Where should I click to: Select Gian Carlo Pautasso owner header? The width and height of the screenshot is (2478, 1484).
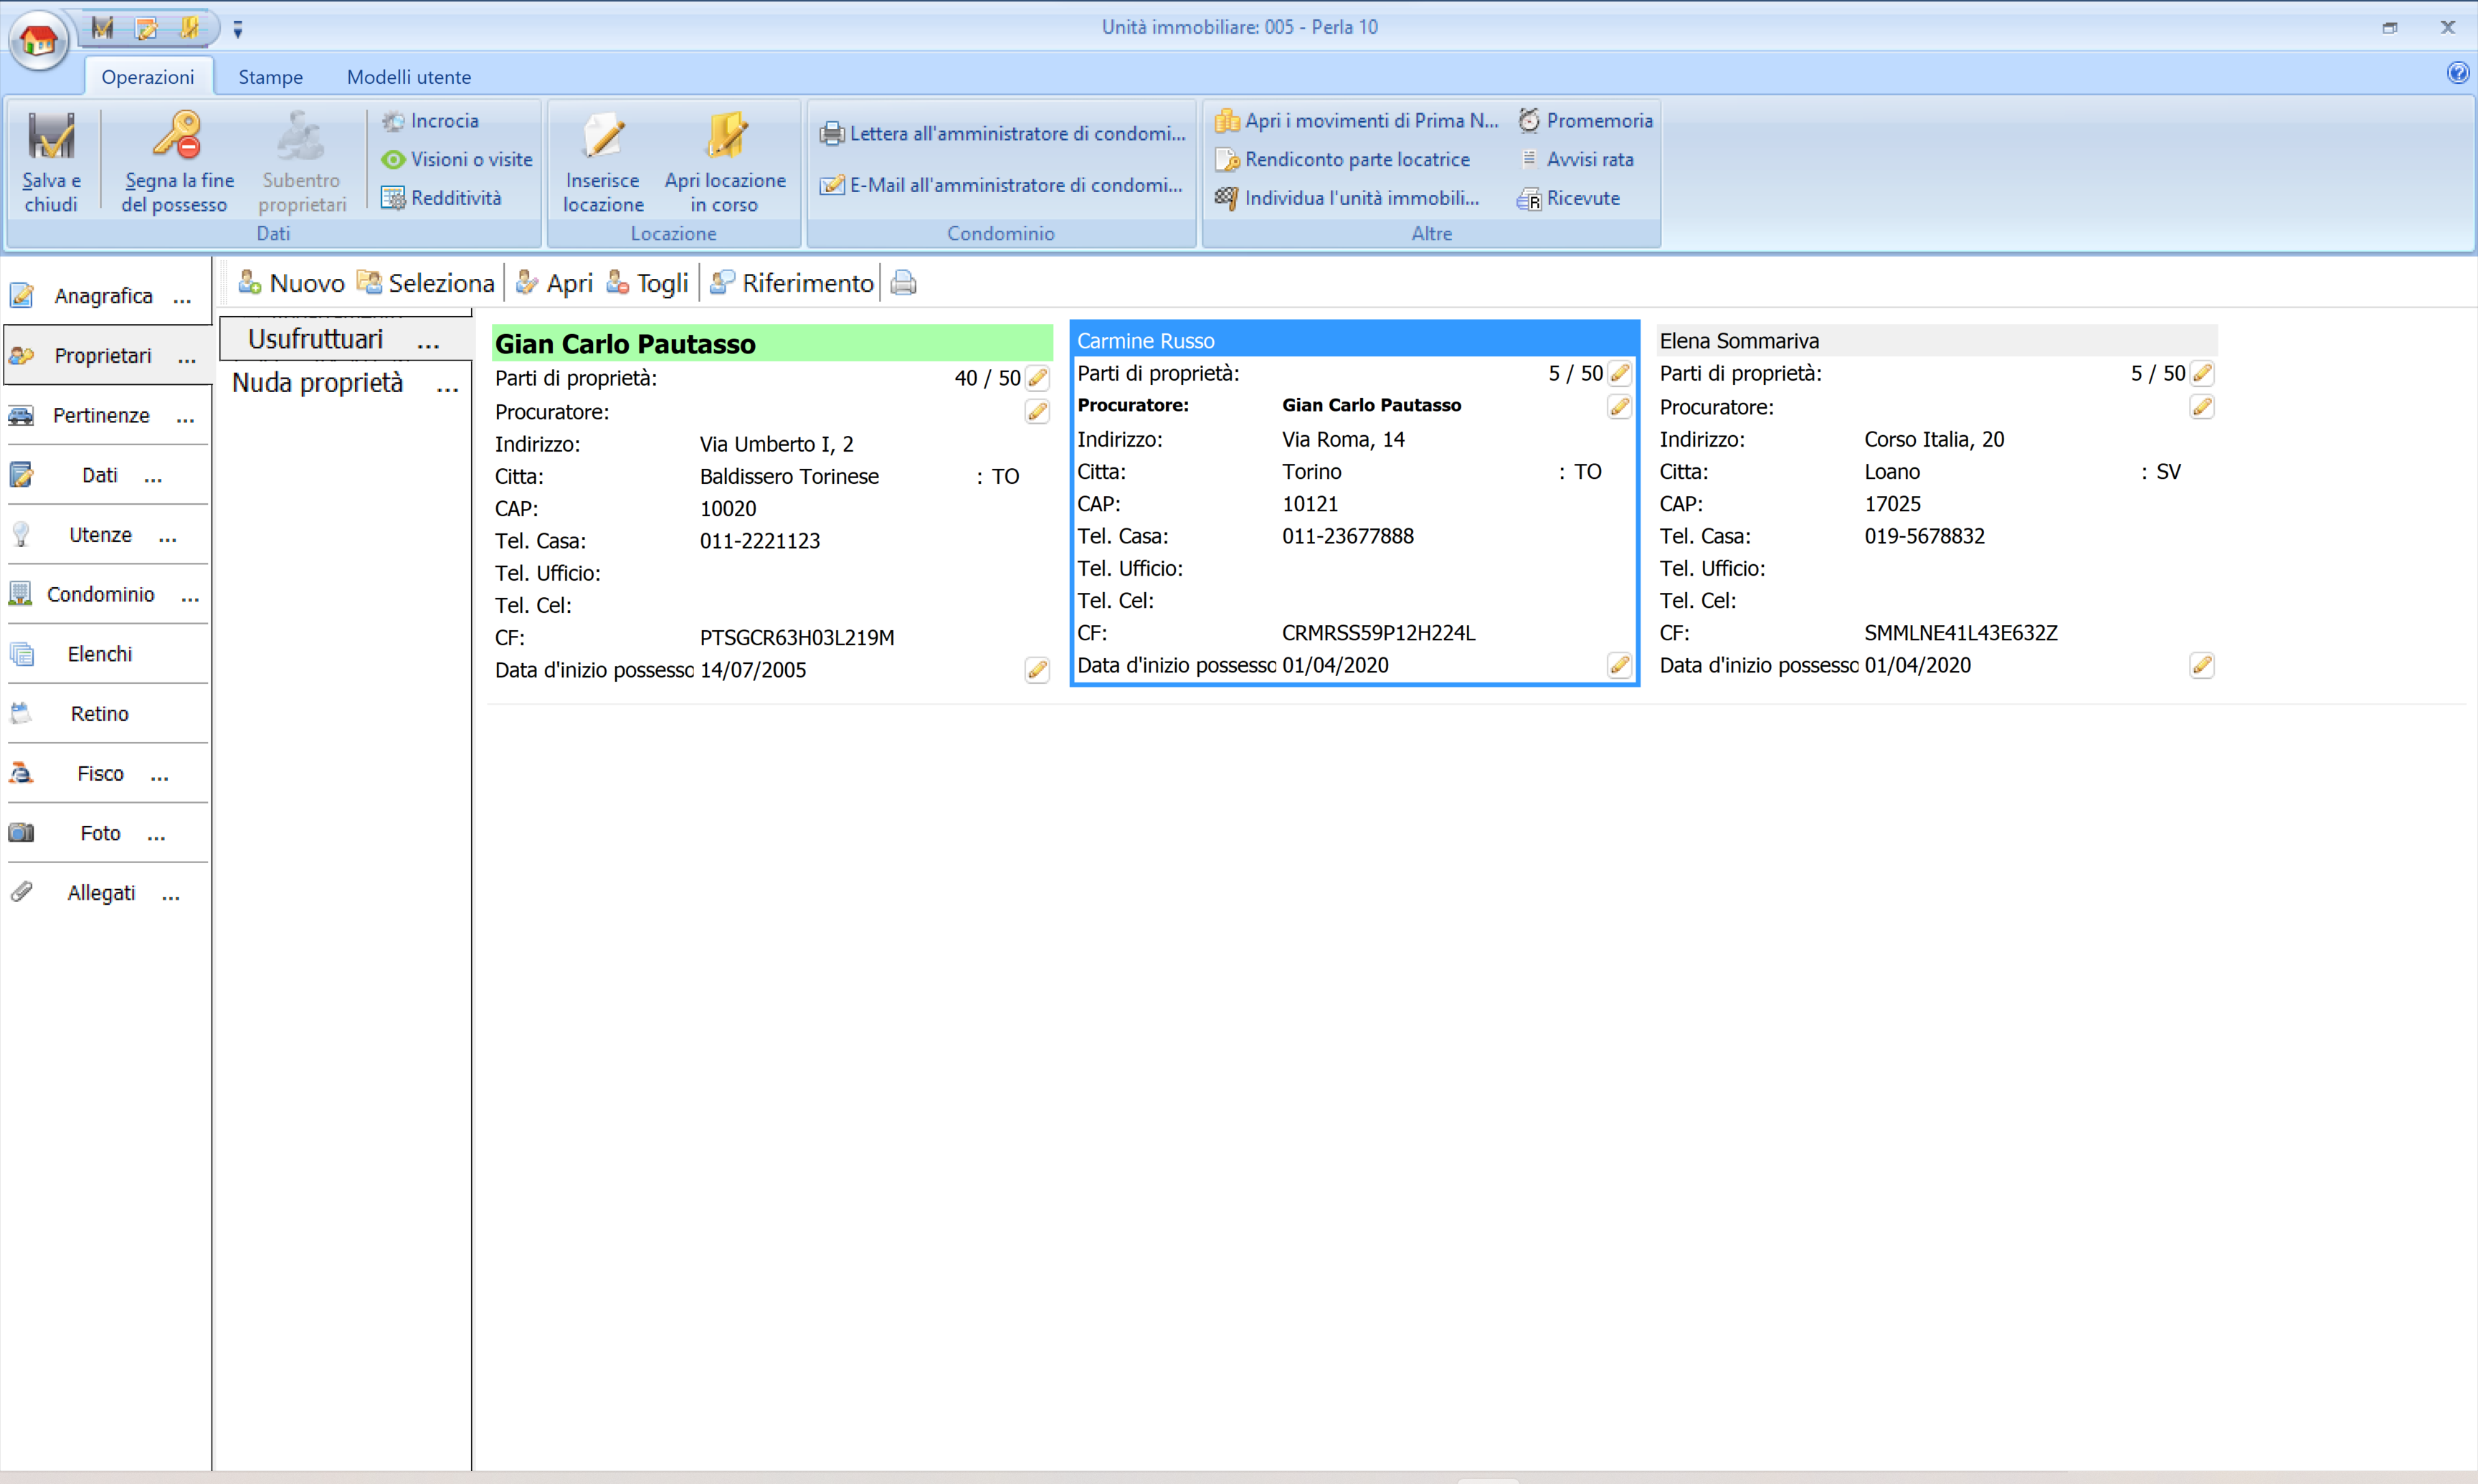772,343
